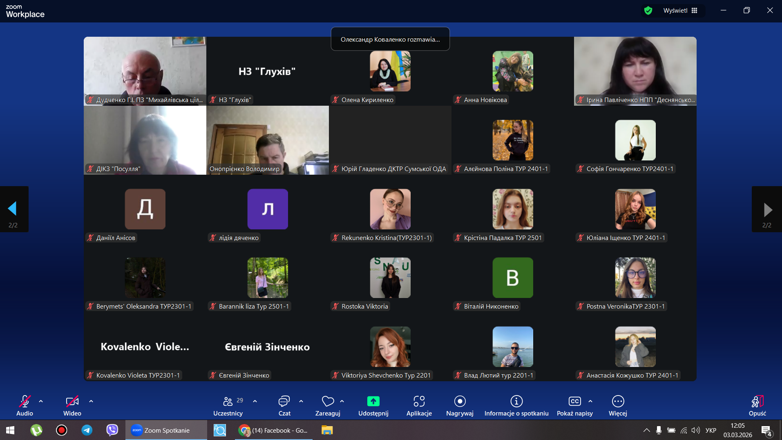Viewport: 782px width, 440px height.
Task: Open the Czat chat panel icon
Action: [x=284, y=402]
